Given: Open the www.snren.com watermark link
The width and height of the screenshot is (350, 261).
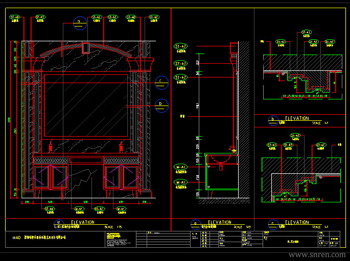Looking at the screenshot, I should click(317, 254).
